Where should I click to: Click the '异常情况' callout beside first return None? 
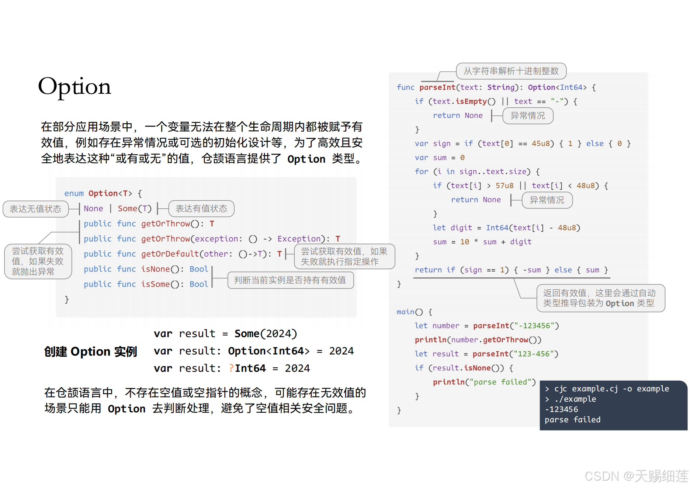point(528,116)
